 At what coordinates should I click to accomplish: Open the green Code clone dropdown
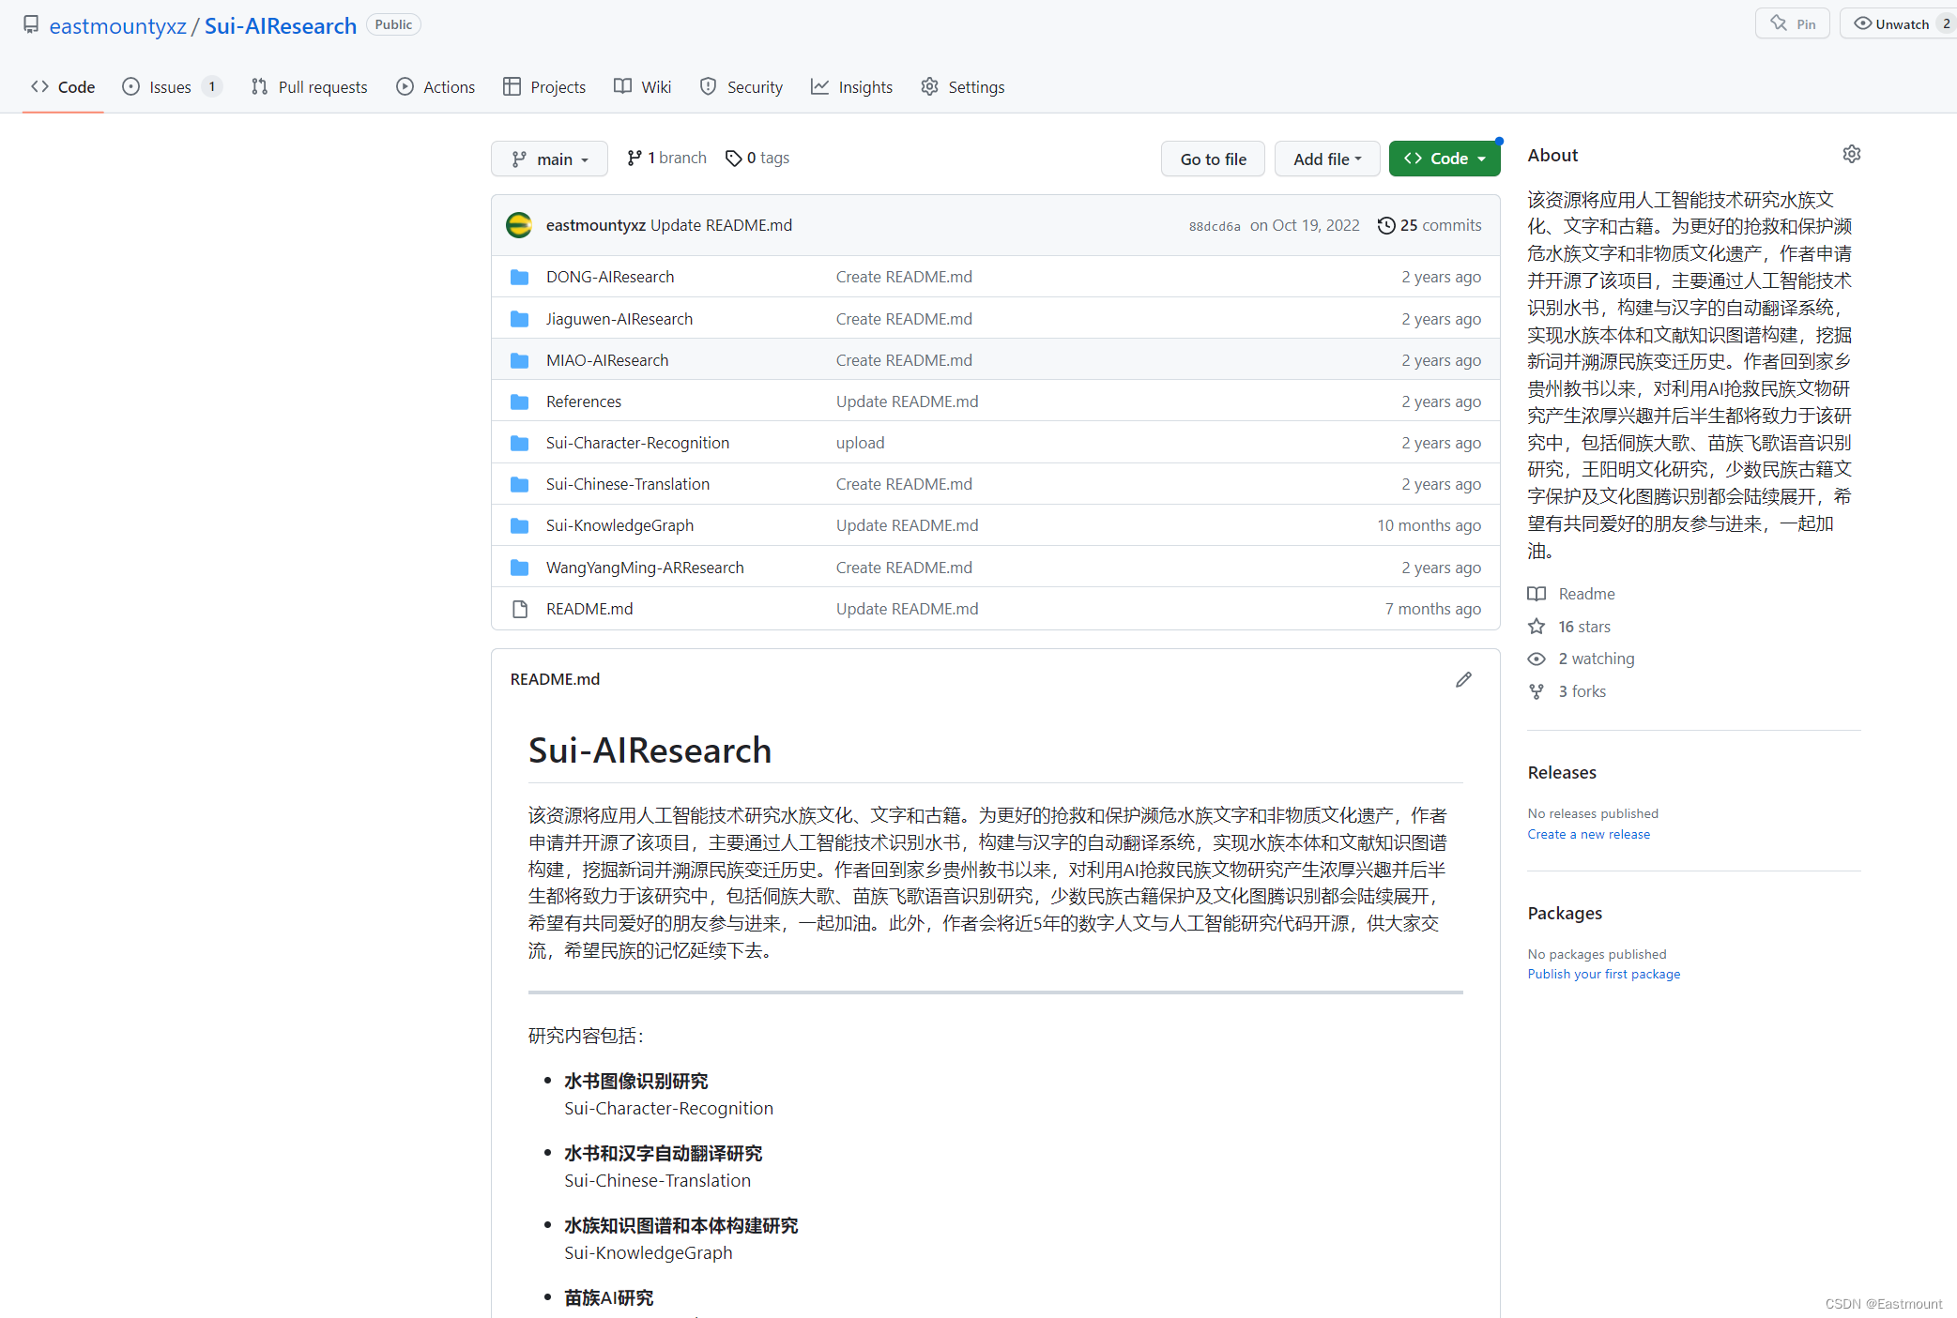[1445, 159]
